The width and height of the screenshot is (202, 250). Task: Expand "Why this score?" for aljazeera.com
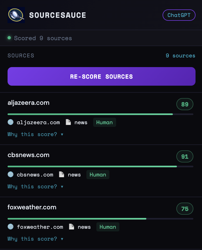(x=35, y=134)
